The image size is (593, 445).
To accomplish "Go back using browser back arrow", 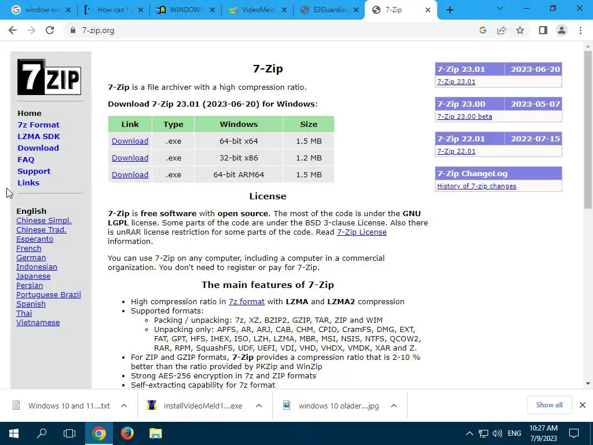I will pyautogui.click(x=13, y=30).
